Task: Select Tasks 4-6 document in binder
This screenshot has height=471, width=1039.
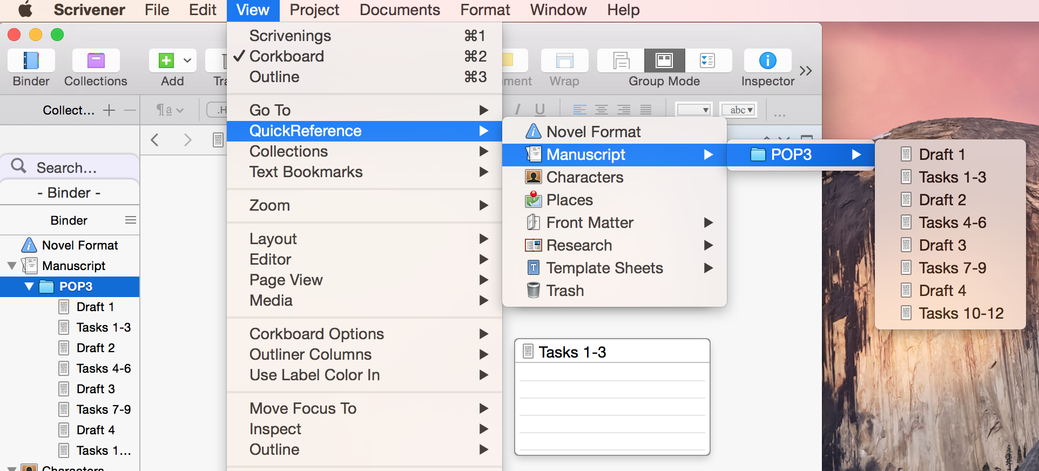Action: coord(70,368)
